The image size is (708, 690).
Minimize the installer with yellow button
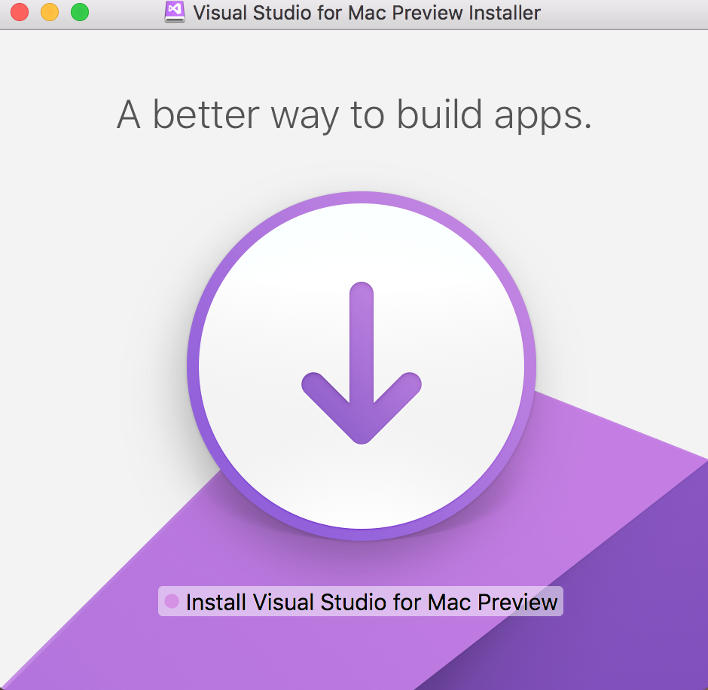tap(50, 12)
